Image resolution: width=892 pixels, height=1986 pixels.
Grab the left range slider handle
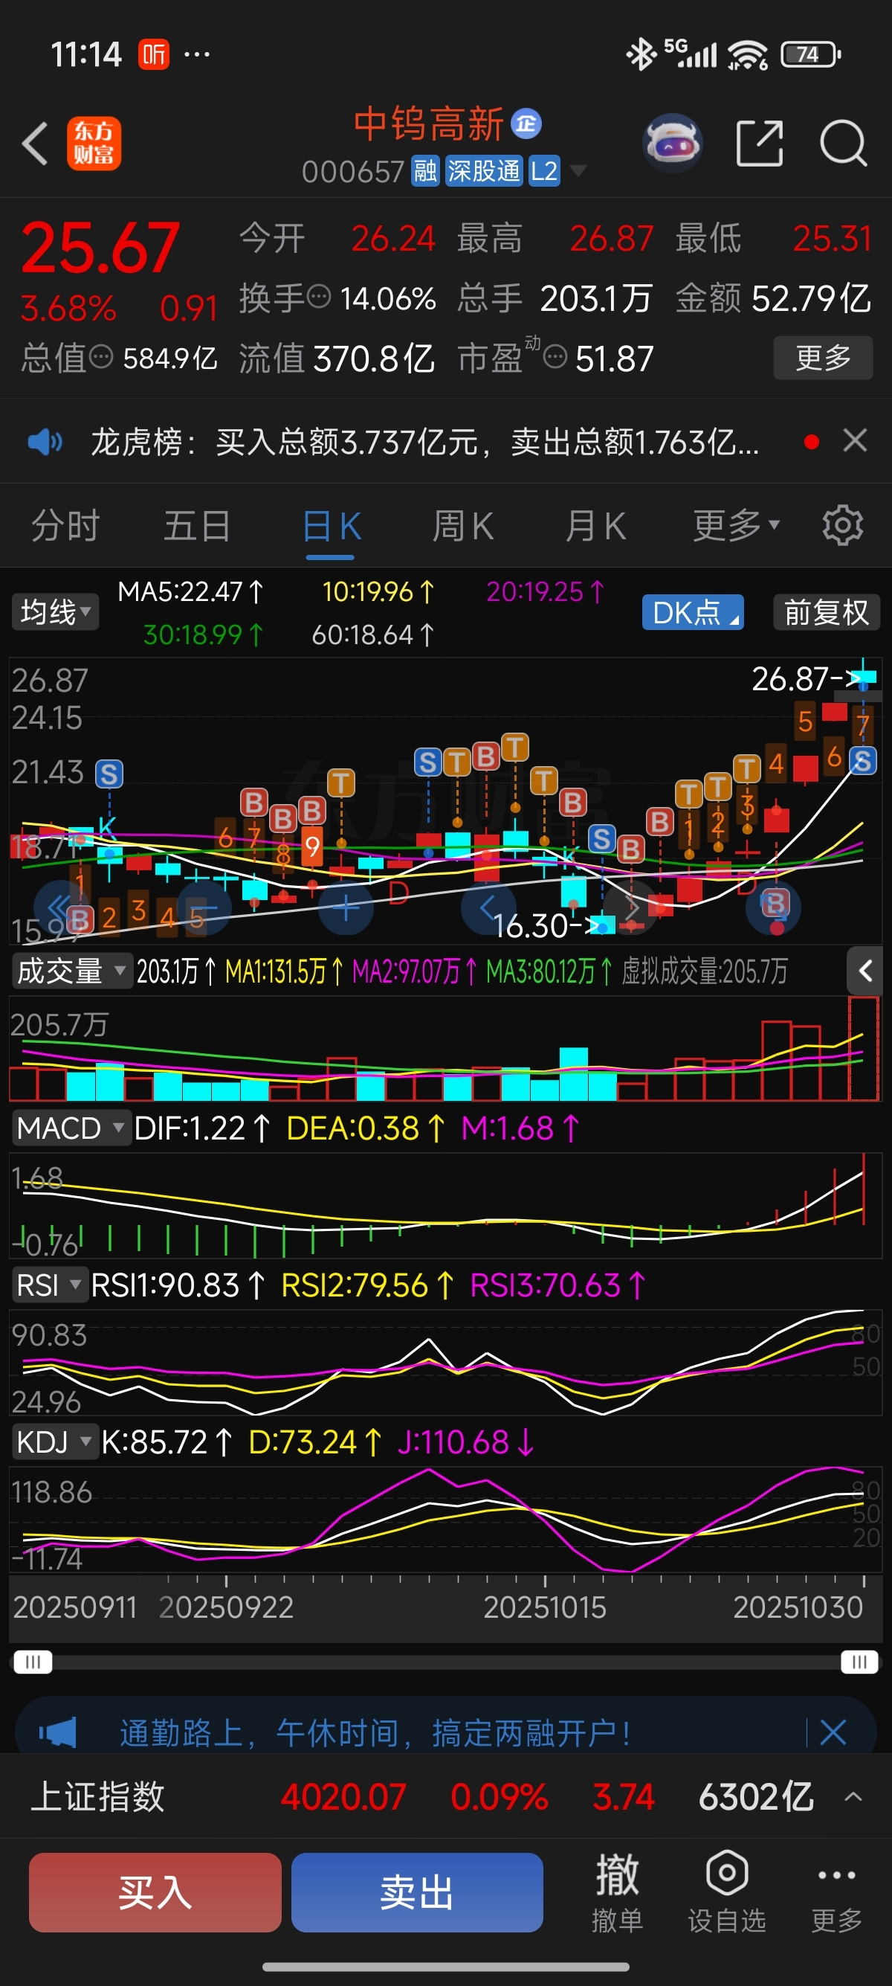pos(33,1662)
